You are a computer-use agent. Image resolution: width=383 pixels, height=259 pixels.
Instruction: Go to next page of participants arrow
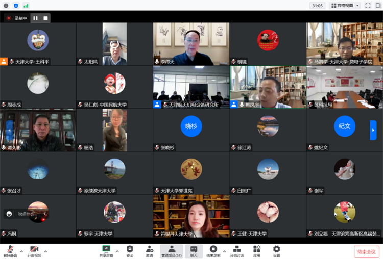pos(373,129)
